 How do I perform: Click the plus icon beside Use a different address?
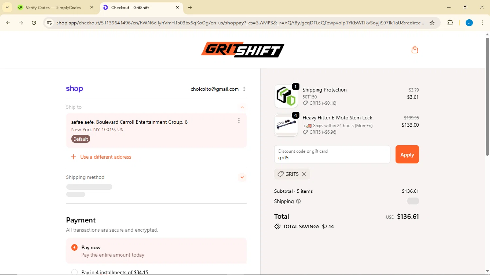click(73, 157)
